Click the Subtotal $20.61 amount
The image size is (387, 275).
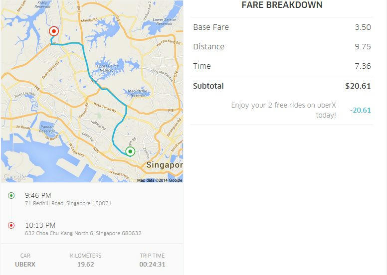(358, 86)
